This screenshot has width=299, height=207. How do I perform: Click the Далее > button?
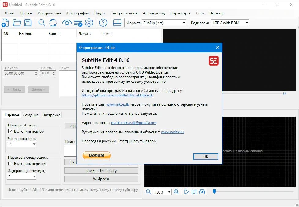[39, 89]
